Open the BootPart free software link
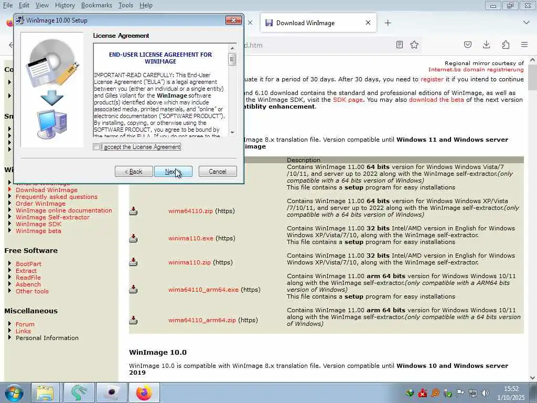This screenshot has height=403, width=537. point(28,264)
